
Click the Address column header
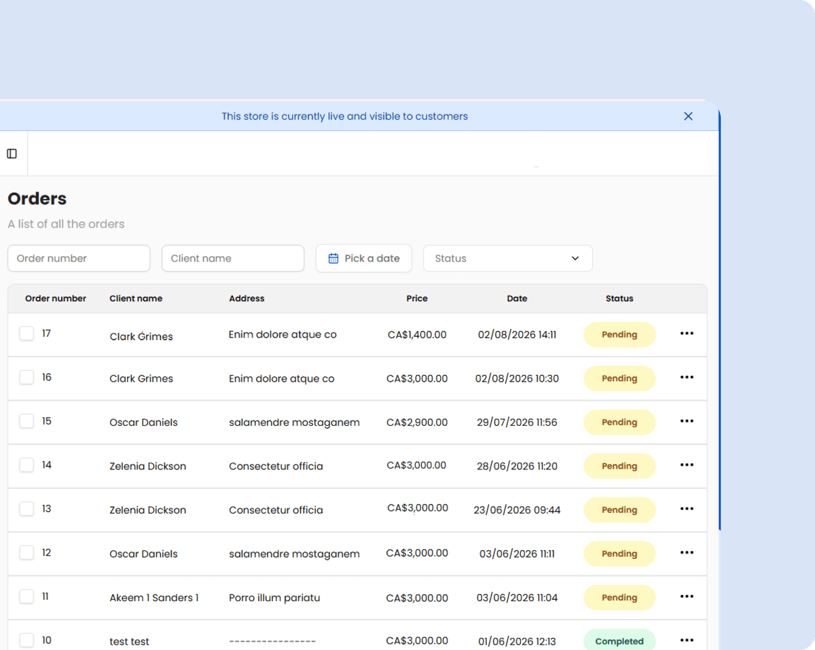(x=247, y=298)
